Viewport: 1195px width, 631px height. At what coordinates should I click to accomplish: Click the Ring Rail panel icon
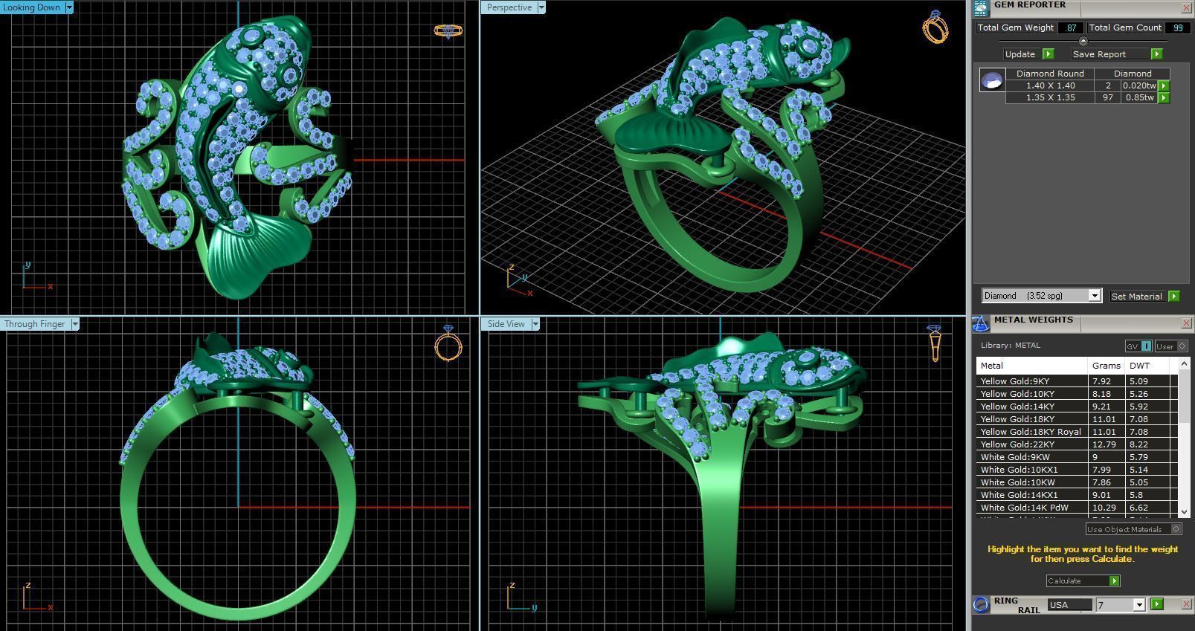pos(981,605)
